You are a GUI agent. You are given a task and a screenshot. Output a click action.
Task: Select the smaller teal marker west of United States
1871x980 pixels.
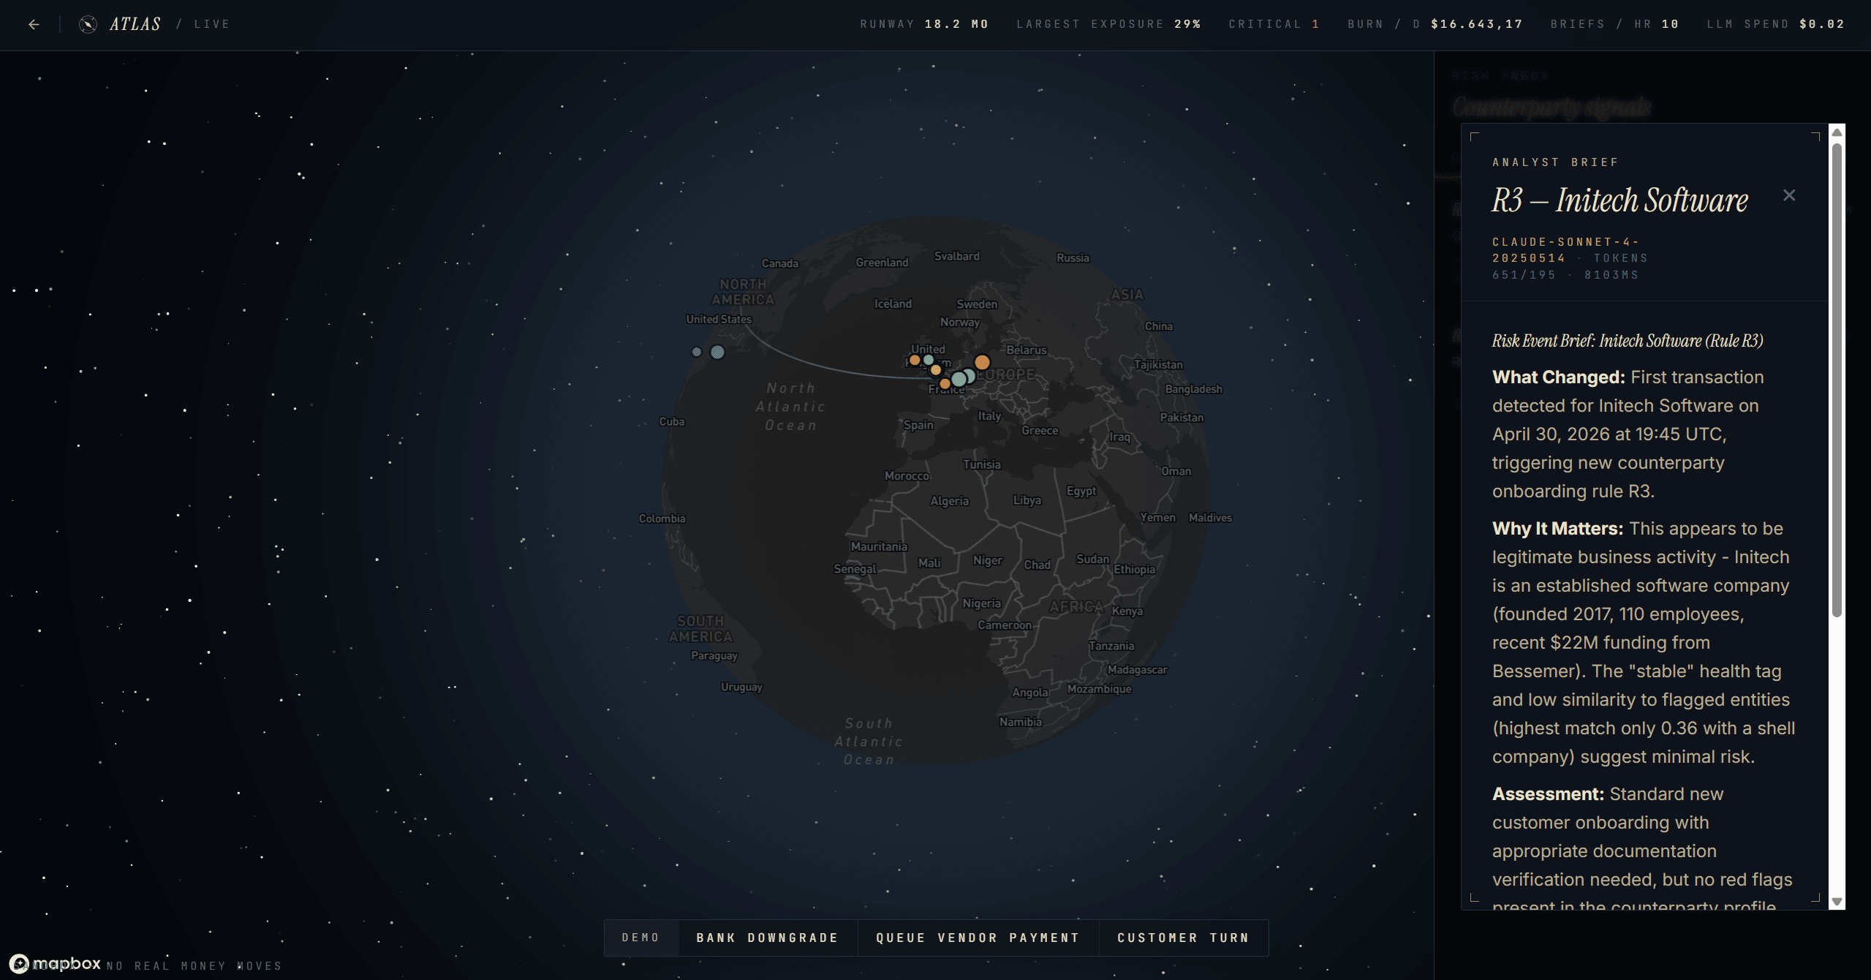point(697,352)
